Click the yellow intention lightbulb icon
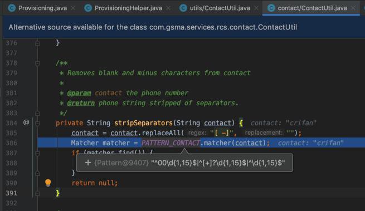This screenshot has height=211, width=365. [x=48, y=183]
